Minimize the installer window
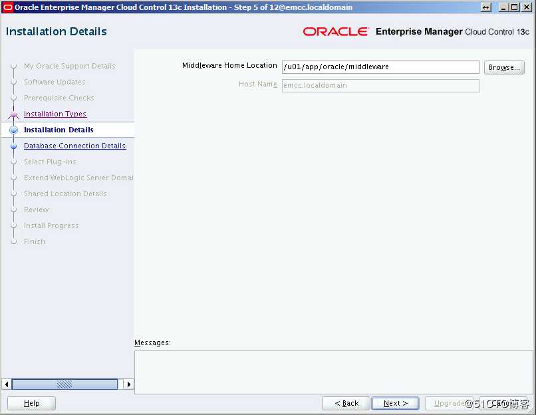This screenshot has width=536, height=415. (503, 7)
